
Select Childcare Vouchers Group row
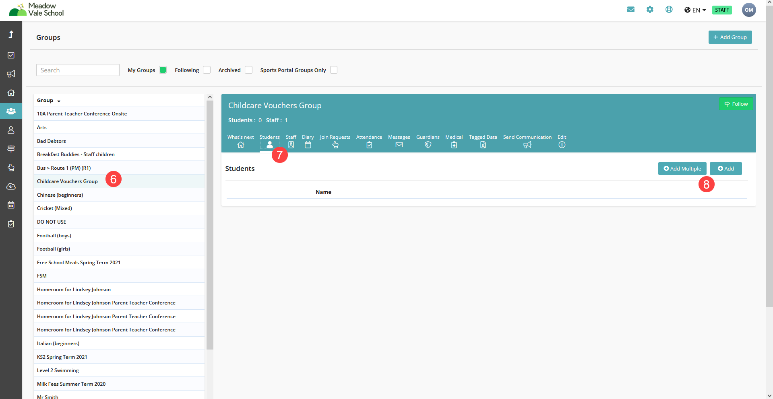[x=119, y=181]
